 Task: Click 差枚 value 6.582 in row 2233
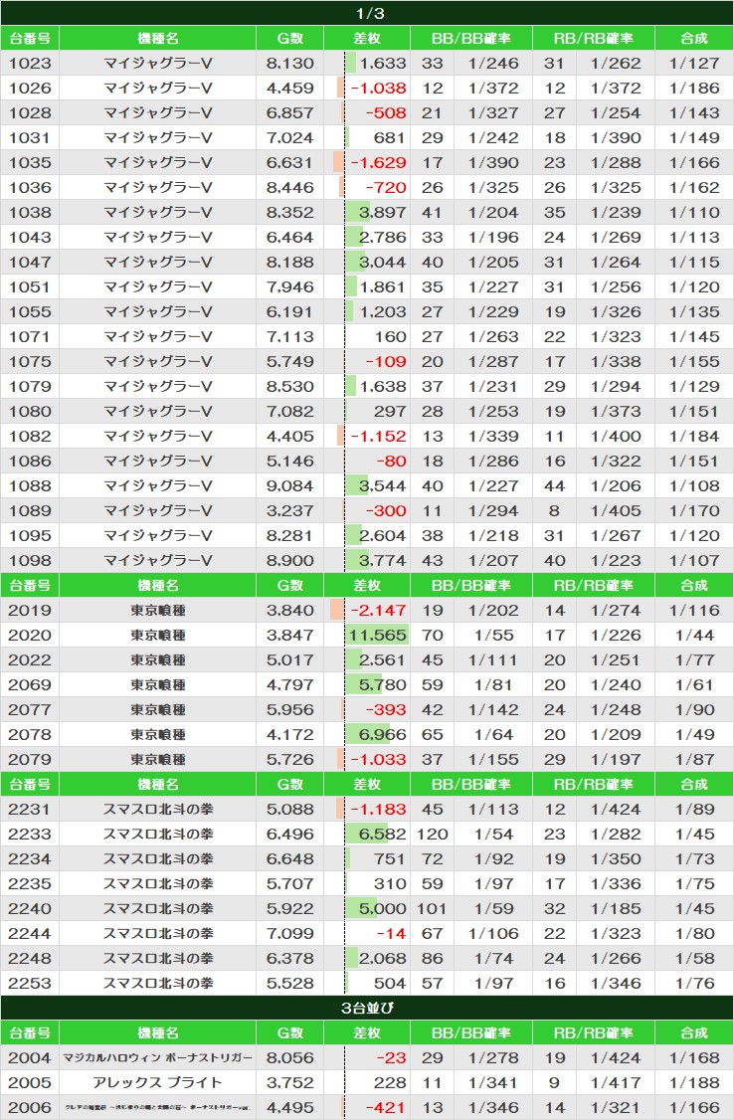383,835
